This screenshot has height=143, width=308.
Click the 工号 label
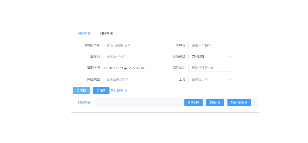(182, 79)
